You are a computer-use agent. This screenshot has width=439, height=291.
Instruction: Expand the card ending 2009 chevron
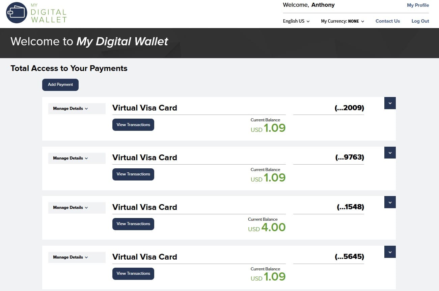point(390,103)
